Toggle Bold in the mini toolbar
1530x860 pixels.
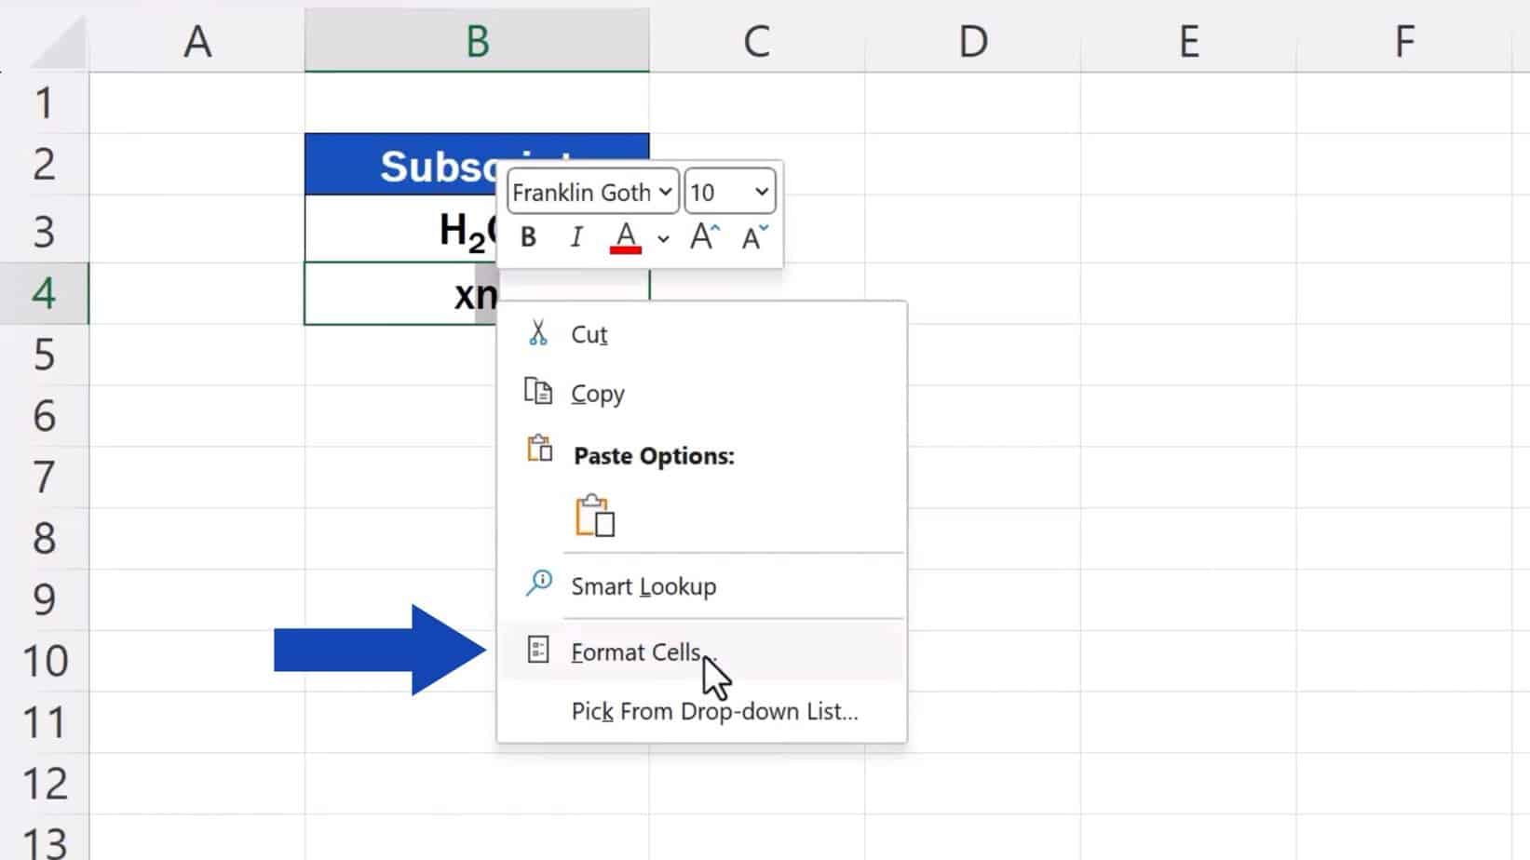click(528, 238)
